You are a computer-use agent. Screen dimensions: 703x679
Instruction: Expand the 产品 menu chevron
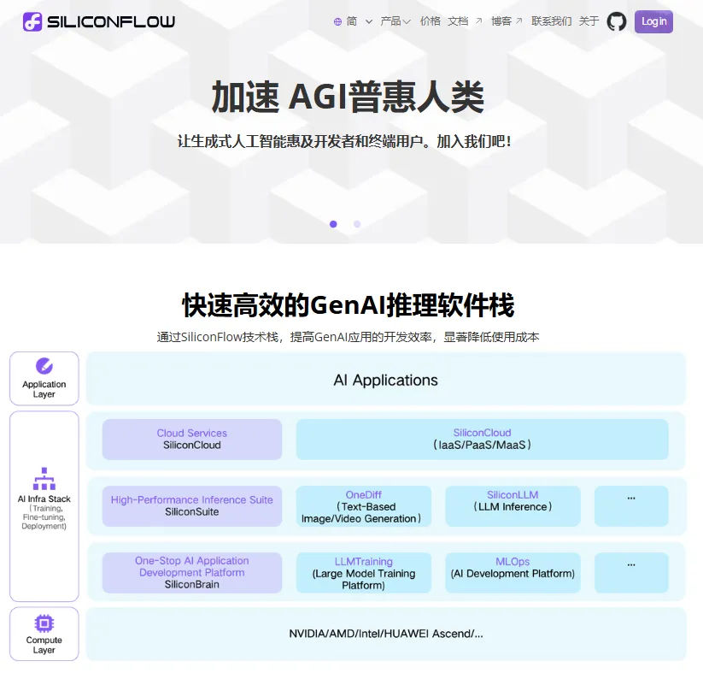point(407,21)
